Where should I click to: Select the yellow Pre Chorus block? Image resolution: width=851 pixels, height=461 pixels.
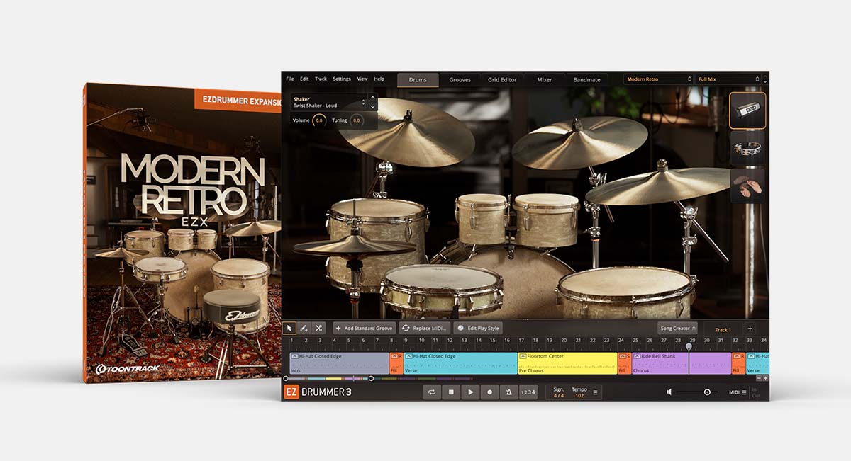[567, 363]
